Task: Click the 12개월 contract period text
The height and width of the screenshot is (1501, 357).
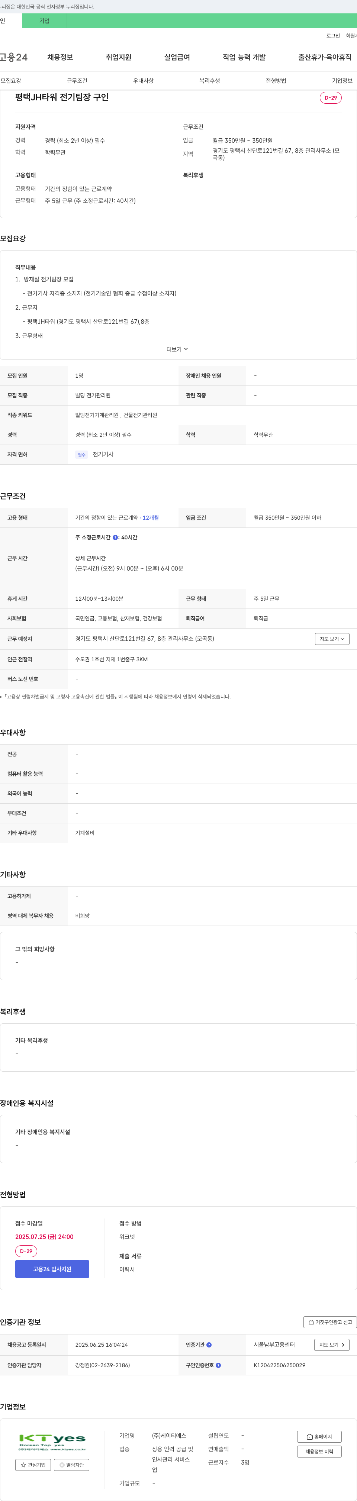Action: [x=151, y=518]
